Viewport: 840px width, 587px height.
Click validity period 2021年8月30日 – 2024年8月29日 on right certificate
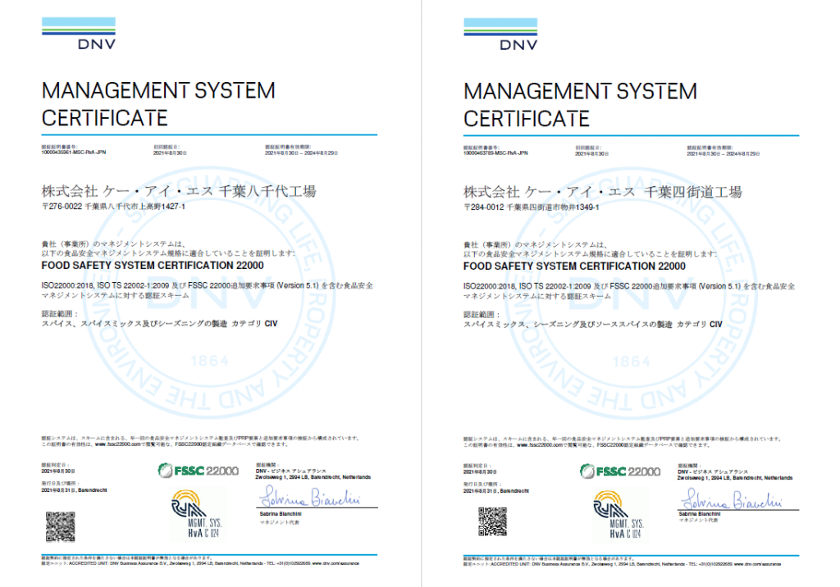point(724,153)
